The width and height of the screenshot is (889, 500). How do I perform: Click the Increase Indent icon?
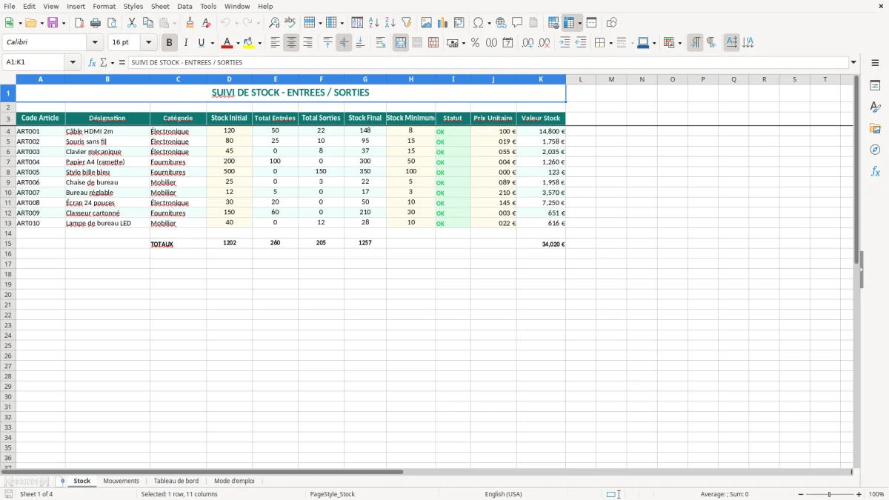[x=565, y=43]
